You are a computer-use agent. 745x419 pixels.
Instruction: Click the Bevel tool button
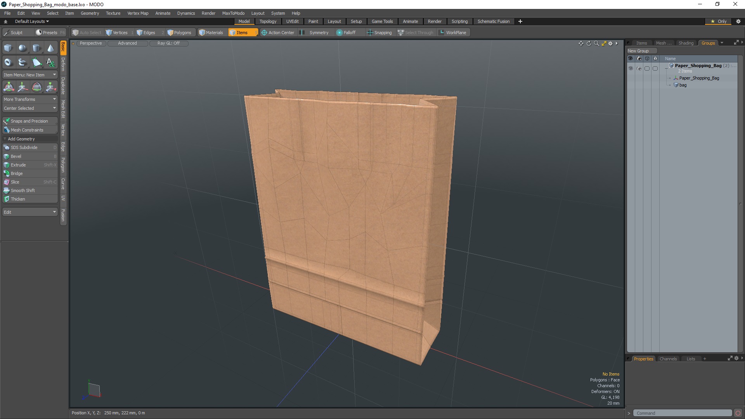(x=30, y=156)
